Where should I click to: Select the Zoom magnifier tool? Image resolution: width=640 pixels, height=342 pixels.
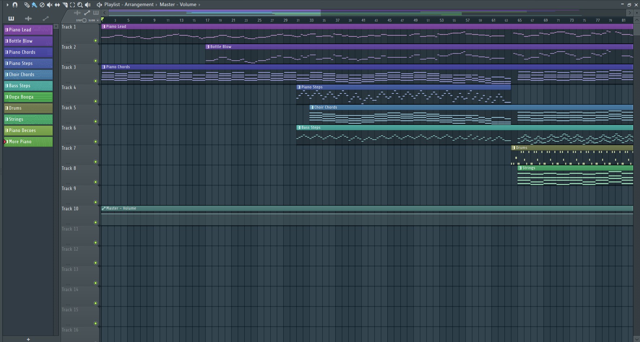click(80, 5)
